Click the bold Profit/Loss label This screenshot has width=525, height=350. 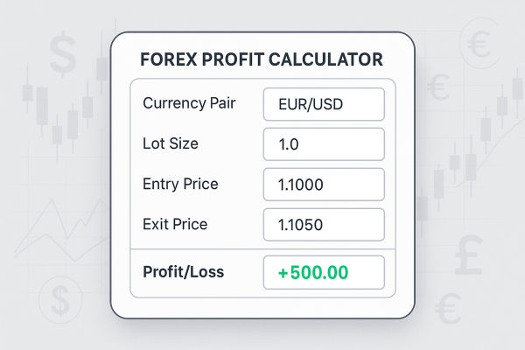[183, 272]
